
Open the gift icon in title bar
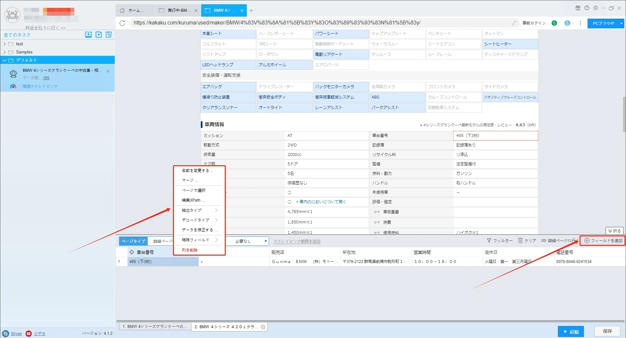(x=578, y=8)
